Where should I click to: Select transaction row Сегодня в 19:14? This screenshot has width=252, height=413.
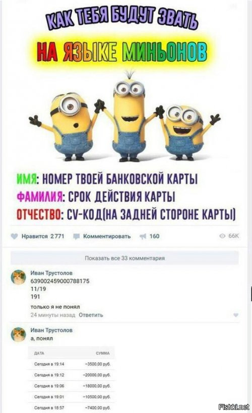click(x=72, y=364)
